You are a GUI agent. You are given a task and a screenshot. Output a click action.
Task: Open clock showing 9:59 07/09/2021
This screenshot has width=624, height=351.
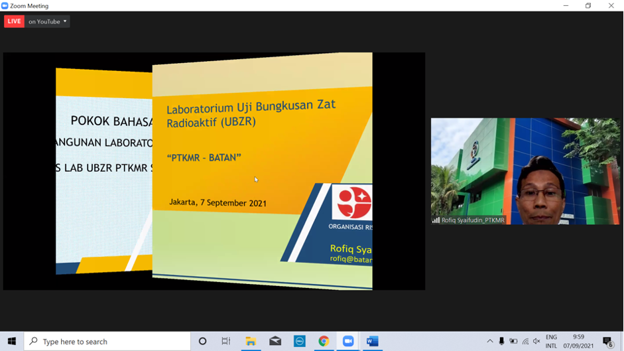[x=578, y=342]
